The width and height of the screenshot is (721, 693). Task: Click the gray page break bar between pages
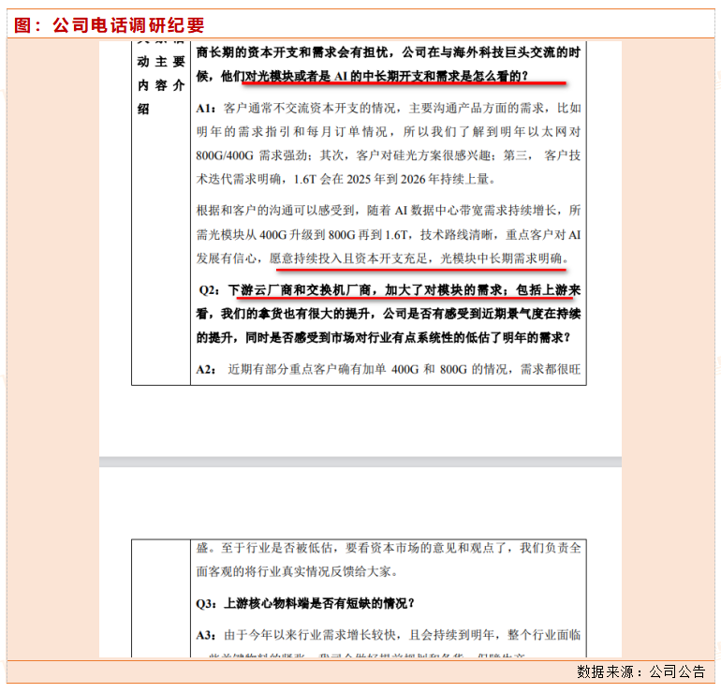(x=360, y=462)
